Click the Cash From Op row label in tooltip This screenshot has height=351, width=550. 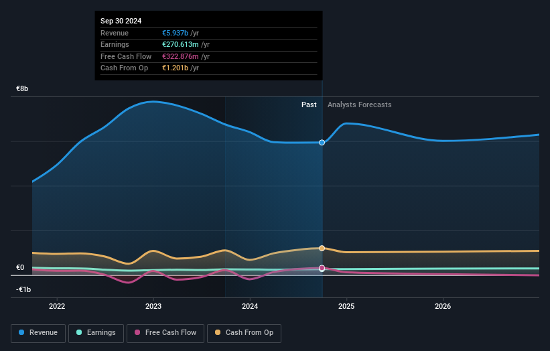coord(124,68)
